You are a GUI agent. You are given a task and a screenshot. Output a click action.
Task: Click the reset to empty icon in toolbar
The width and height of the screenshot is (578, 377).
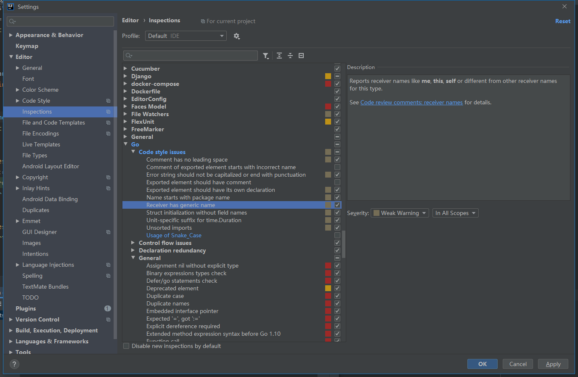pyautogui.click(x=301, y=56)
